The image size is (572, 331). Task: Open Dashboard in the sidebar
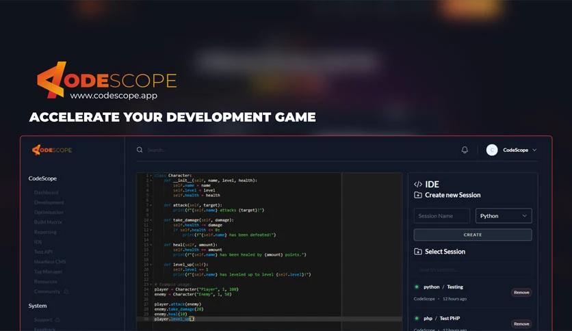(x=47, y=192)
